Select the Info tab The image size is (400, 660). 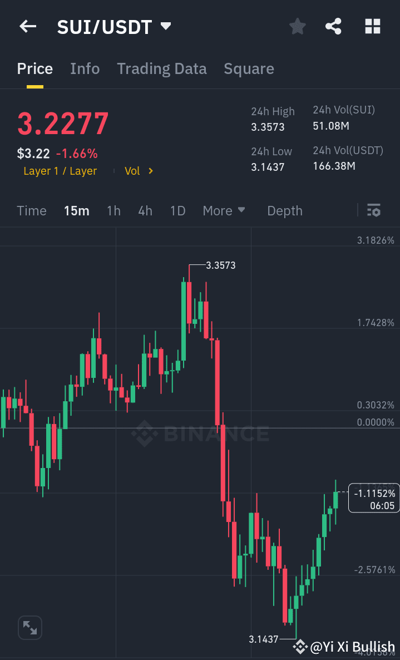pos(85,68)
